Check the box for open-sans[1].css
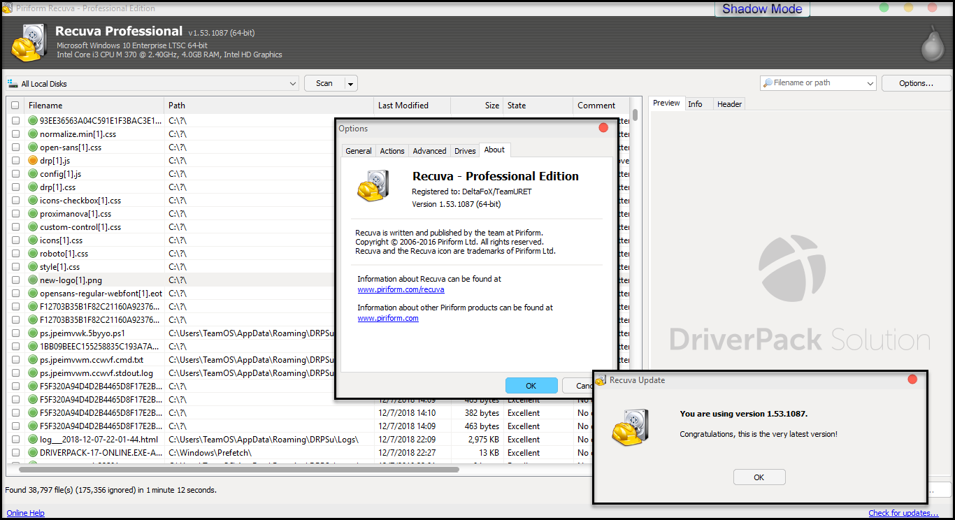The width and height of the screenshot is (955, 520). [x=15, y=147]
